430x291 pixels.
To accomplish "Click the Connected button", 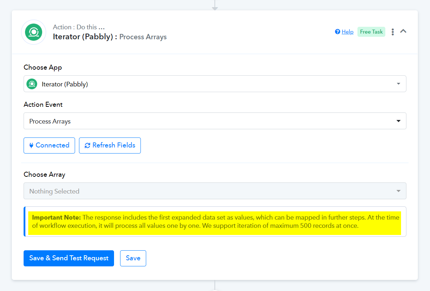I will [49, 145].
